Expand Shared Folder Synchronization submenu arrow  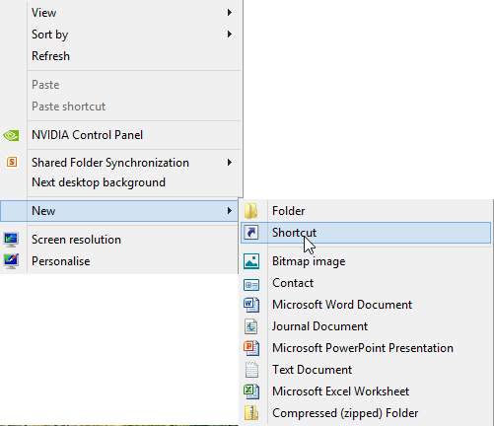point(230,163)
